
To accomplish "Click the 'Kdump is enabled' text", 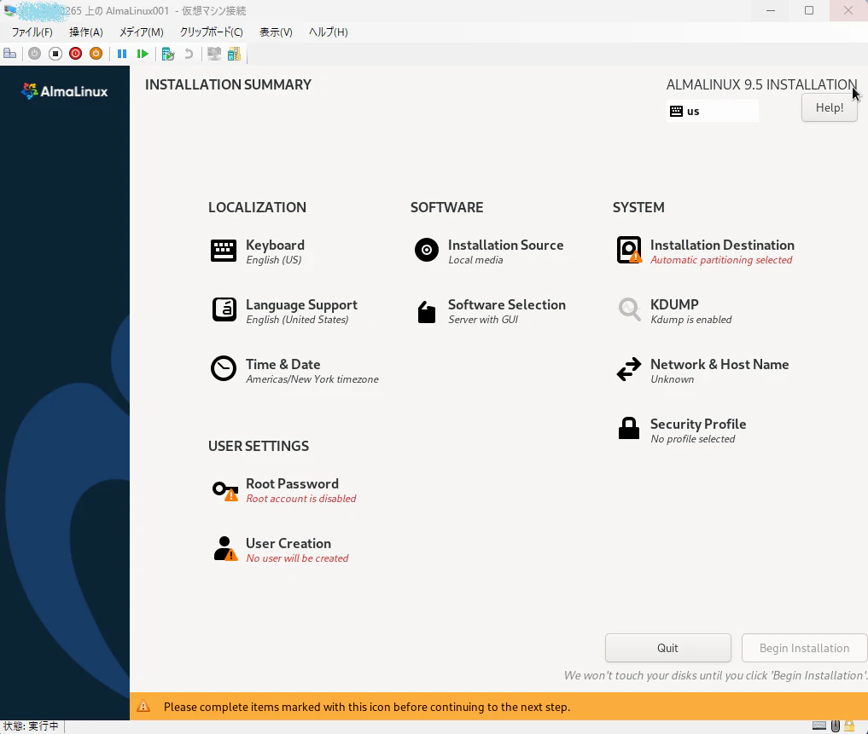I will coord(690,319).
